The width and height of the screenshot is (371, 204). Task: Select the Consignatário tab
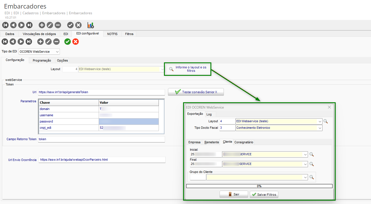tap(244, 142)
